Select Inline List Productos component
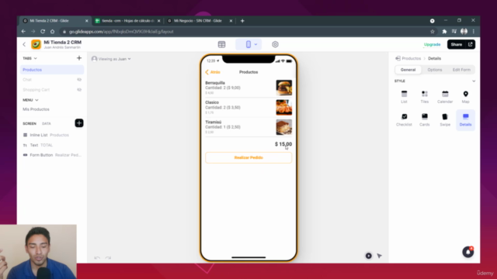 click(52, 135)
